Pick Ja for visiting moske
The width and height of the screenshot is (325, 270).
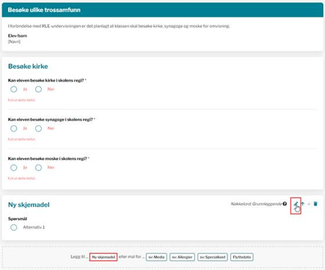14,167
